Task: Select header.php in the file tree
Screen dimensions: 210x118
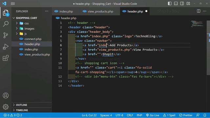Action: pos(32,44)
